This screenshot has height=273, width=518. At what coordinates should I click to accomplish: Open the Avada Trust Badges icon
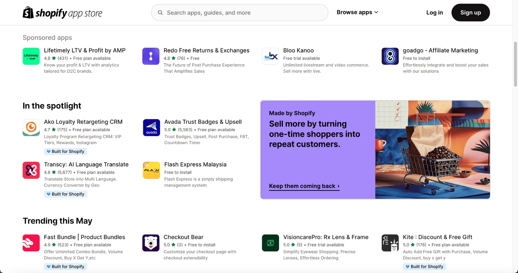coord(152,128)
